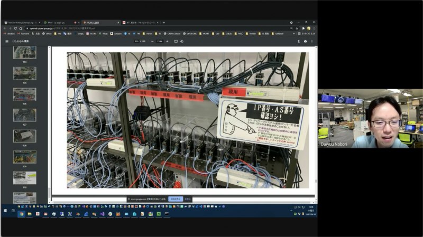Open the hamcore bookmark
423x237 pixels.
coord(23,34)
